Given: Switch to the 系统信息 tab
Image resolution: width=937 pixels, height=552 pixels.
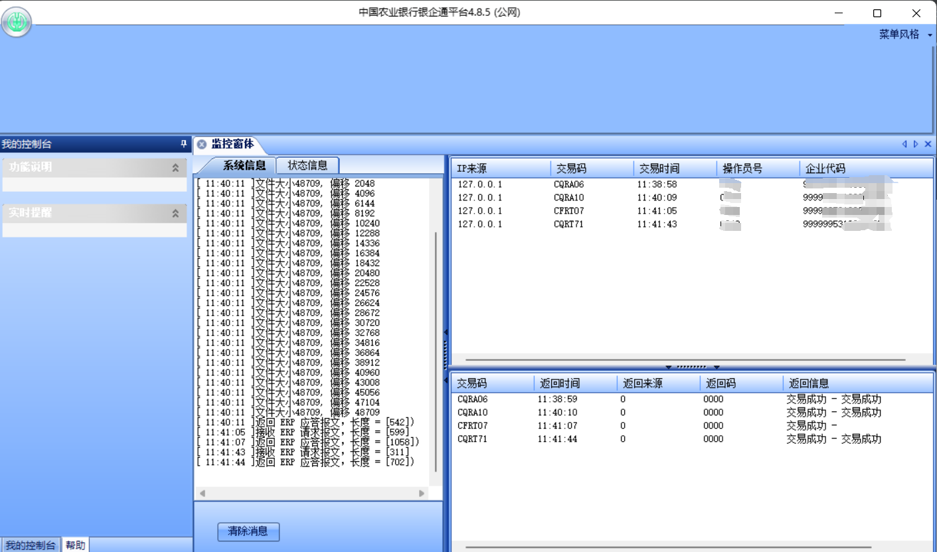Looking at the screenshot, I should pyautogui.click(x=244, y=165).
